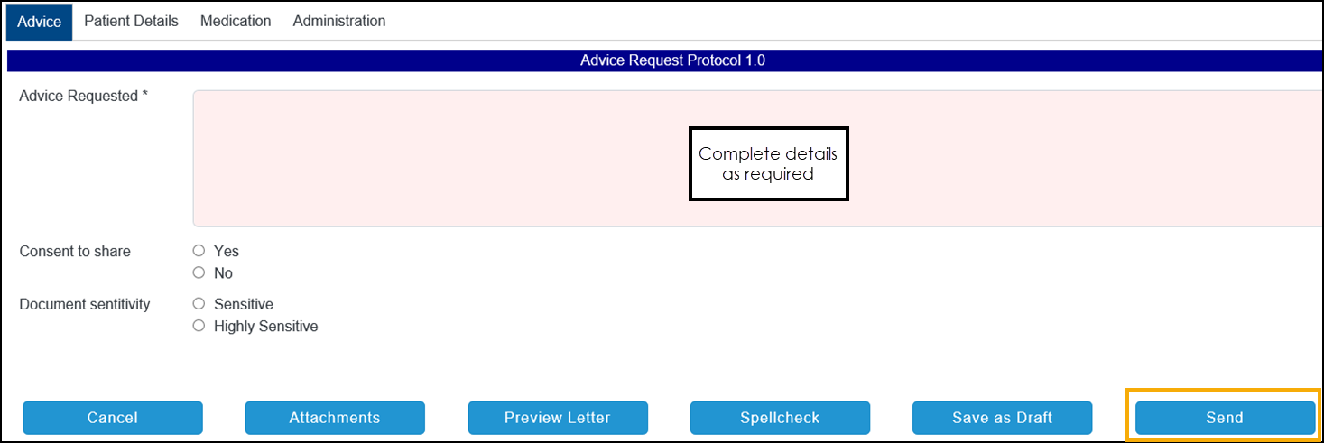Viewport: 1324px width, 443px height.
Task: Click the Preview Letter button
Action: pyautogui.click(x=558, y=418)
